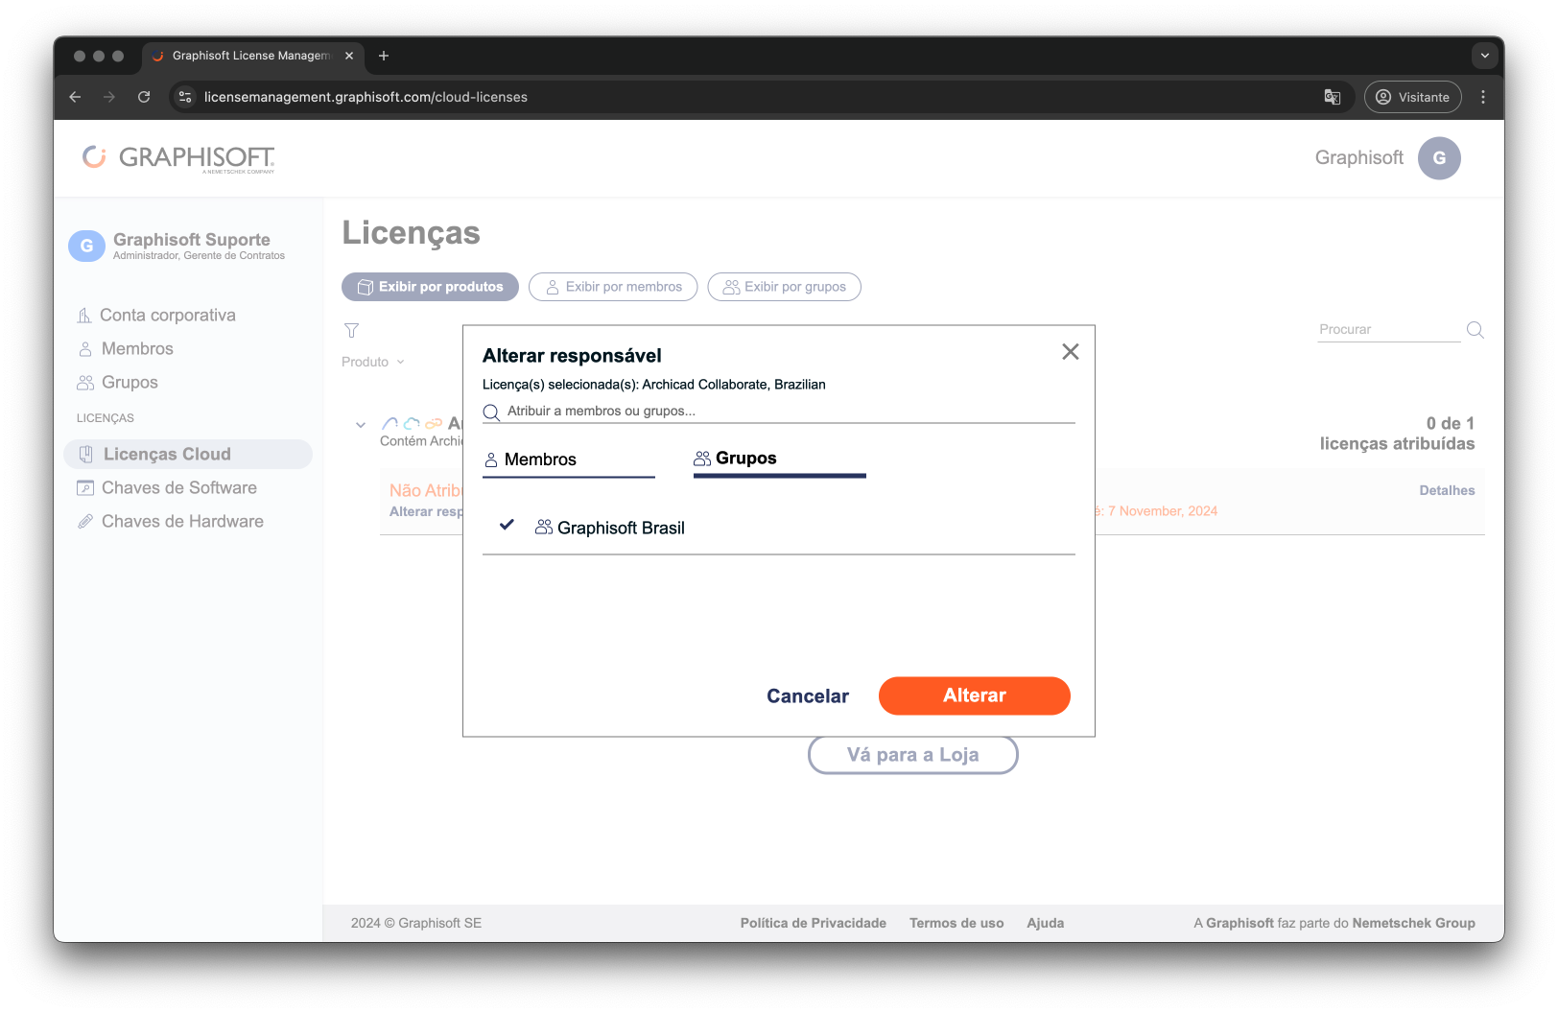The width and height of the screenshot is (1558, 1013).
Task: Open the filter funnel icon
Action: [x=352, y=330]
